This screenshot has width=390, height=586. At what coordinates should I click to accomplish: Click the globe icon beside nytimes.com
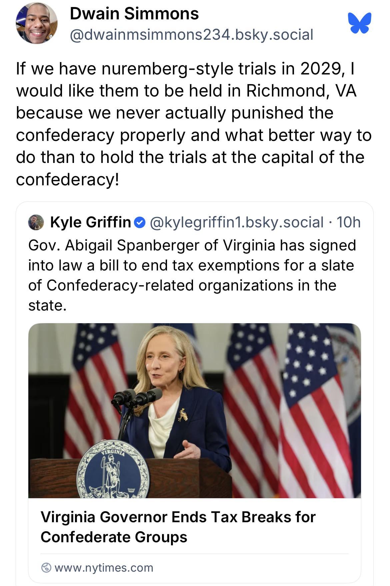[x=46, y=567]
